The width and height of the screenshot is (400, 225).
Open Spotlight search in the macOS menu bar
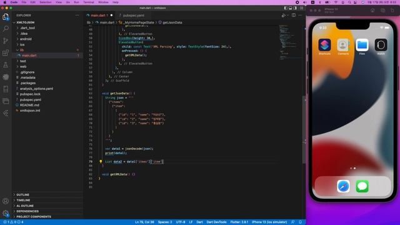point(349,2)
